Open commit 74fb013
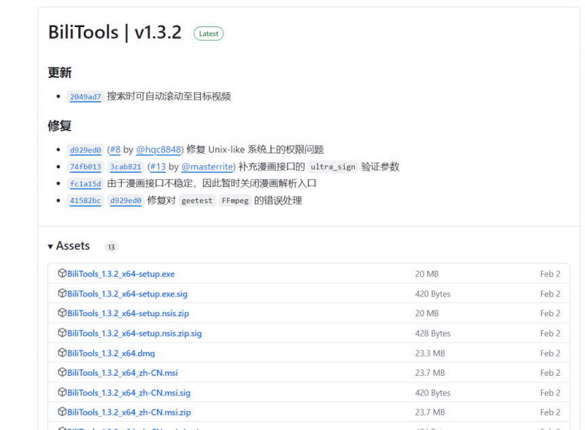 point(85,167)
